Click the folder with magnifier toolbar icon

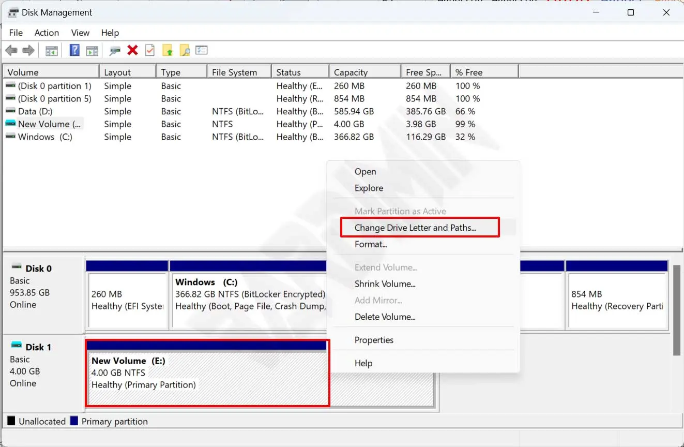[185, 50]
